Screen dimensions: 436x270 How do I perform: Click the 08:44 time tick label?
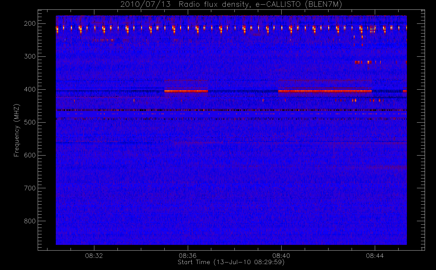click(x=375, y=256)
